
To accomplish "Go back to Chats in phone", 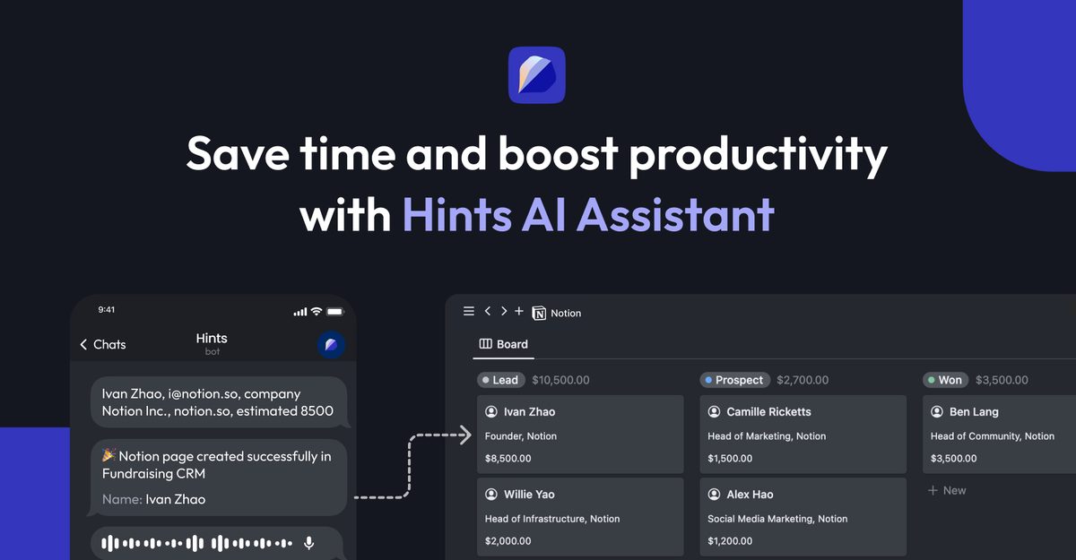I will [x=102, y=344].
